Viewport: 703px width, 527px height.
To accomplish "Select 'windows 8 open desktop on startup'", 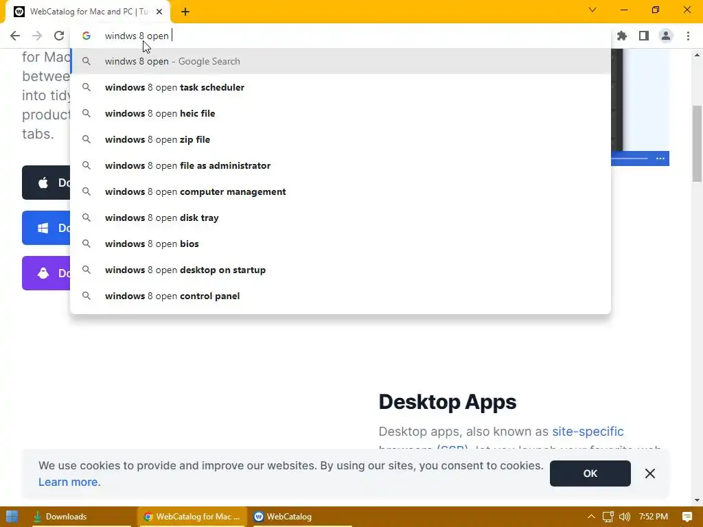I will (341, 270).
